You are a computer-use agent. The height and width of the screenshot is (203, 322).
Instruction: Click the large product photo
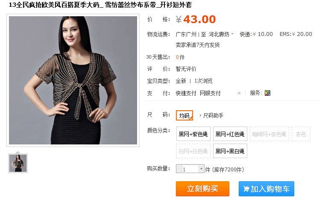tap(73, 80)
